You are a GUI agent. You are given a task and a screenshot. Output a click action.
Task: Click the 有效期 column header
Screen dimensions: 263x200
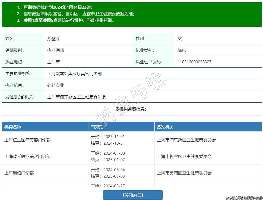click(97, 127)
